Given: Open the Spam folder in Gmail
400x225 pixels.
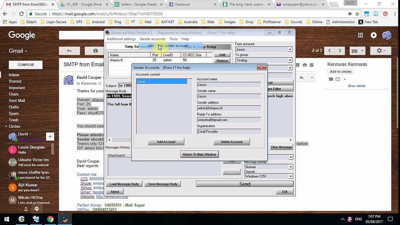Looking at the screenshot, I should [x=14, y=113].
